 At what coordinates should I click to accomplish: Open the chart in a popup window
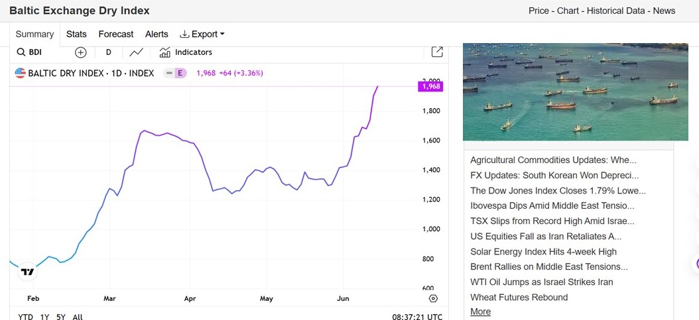437,52
